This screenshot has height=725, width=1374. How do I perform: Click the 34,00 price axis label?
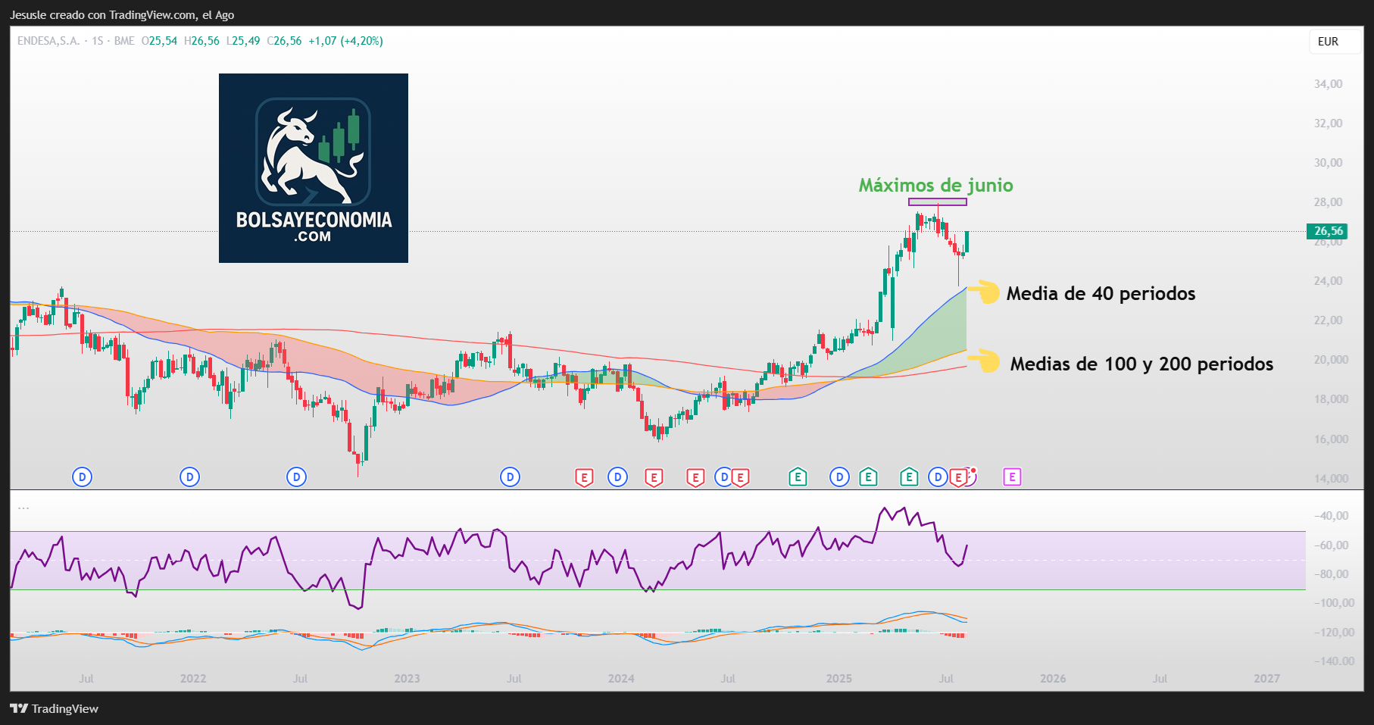coord(1328,84)
